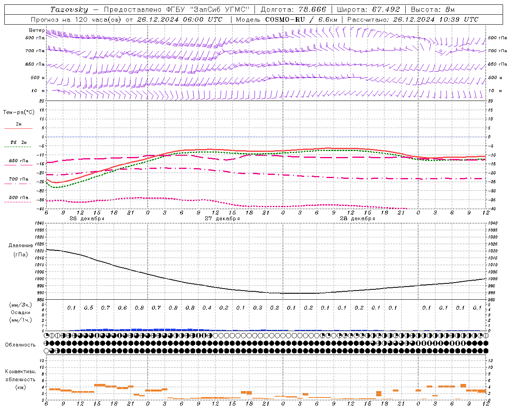Click the 0.4 precipitation value
Screen dimensions: 509x407
pyautogui.click(x=207, y=308)
